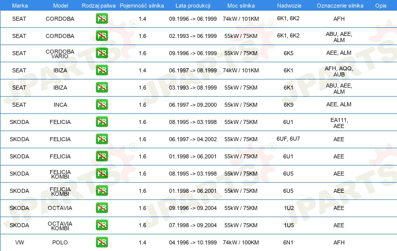Click the Model column header
This screenshot has height=251, width=397.
point(60,6)
